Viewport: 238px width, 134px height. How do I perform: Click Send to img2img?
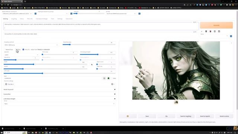point(186,116)
